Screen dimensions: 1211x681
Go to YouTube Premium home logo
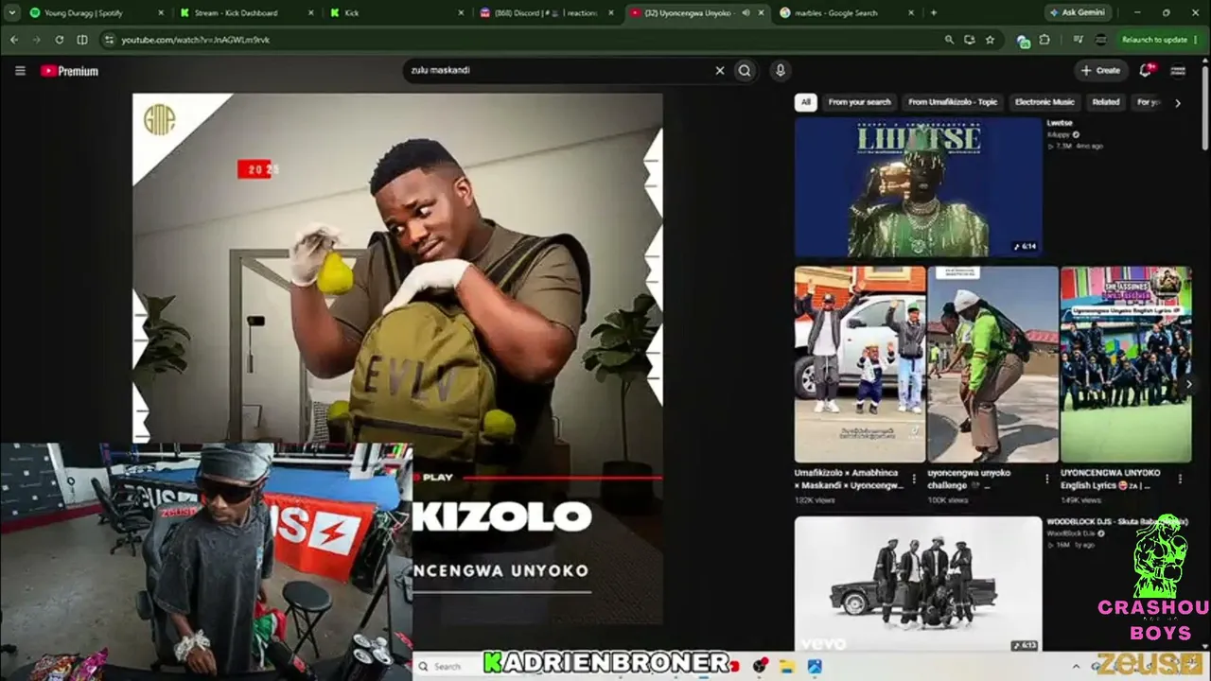pyautogui.click(x=69, y=70)
